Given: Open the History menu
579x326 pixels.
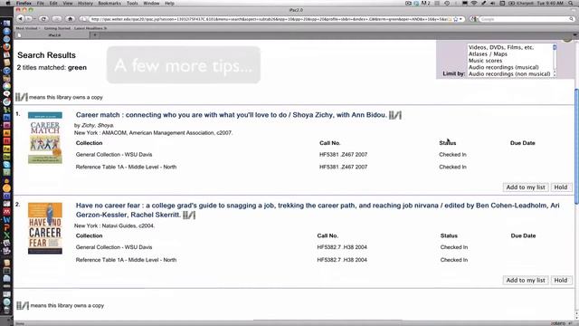Looking at the screenshot, I should click(85, 3).
